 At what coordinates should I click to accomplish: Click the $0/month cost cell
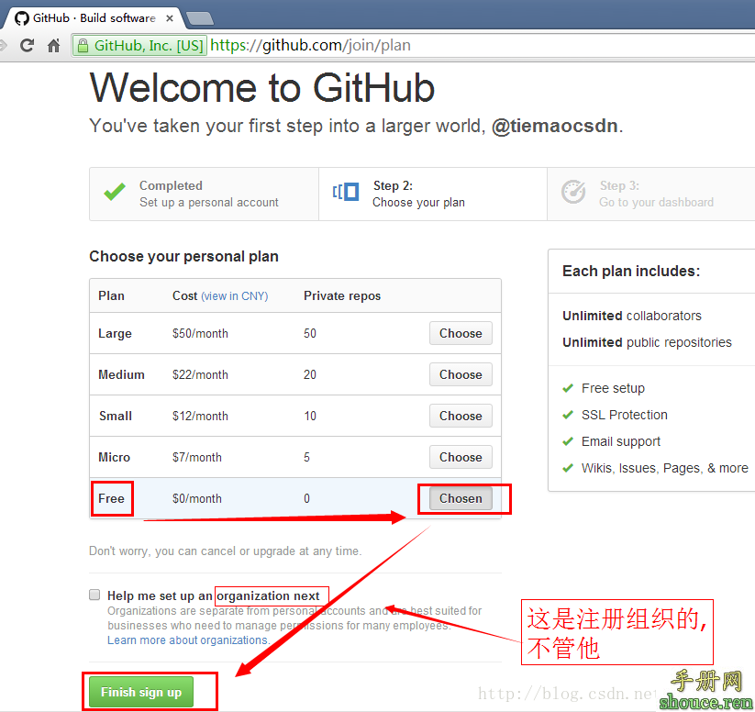coord(197,498)
